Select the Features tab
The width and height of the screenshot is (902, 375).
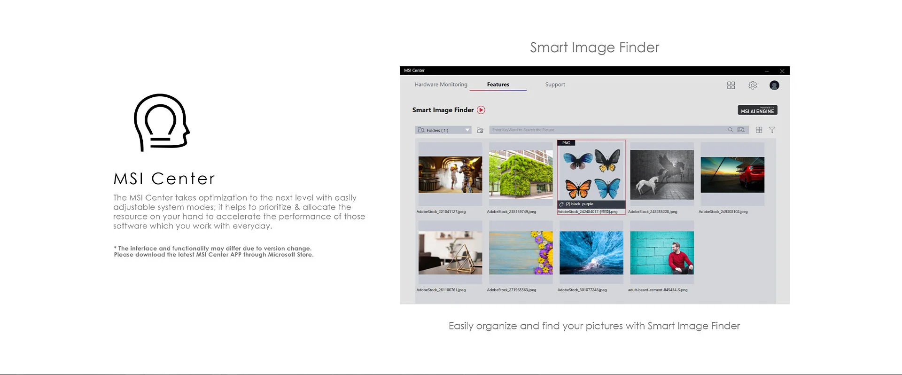point(498,85)
